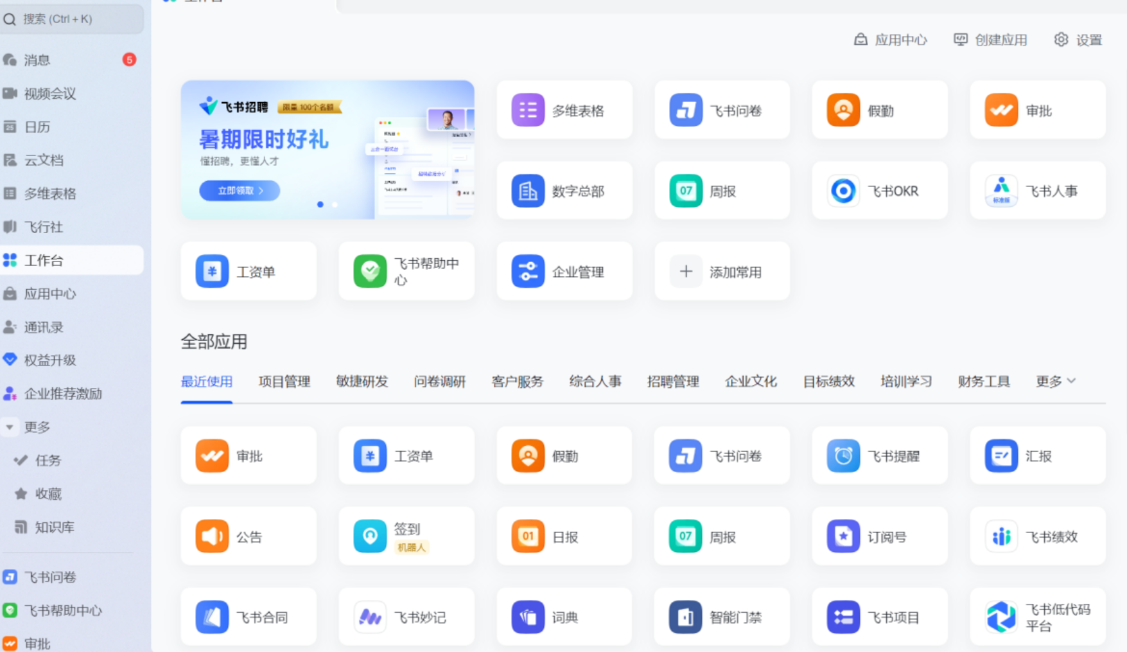Click the 飞书人事 app icon
Screen dimensions: 1127x652
point(1001,191)
